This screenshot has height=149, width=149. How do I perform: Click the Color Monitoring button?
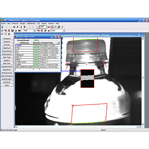click(x=7, y=76)
